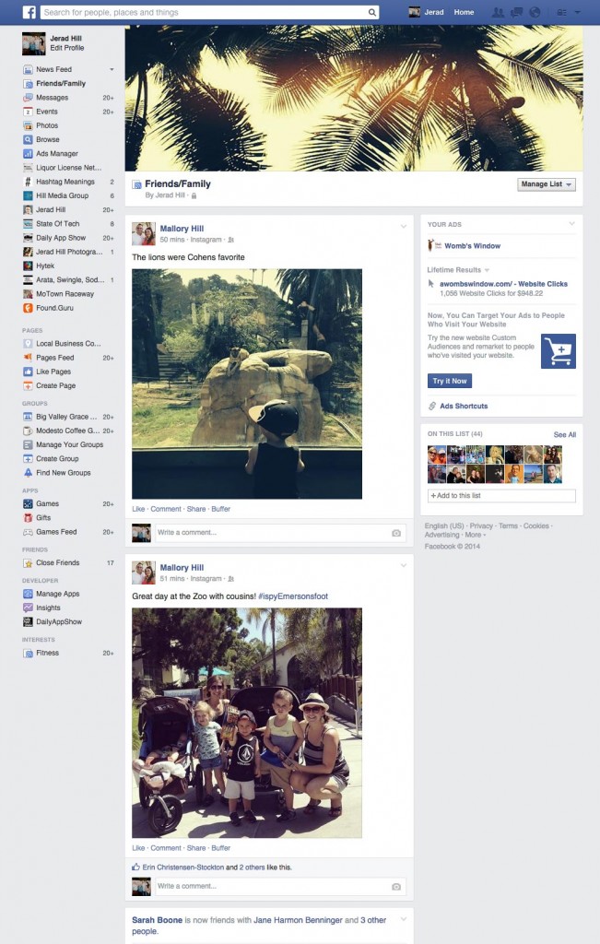
Task: Click Edit Profile link
Action: (66, 48)
